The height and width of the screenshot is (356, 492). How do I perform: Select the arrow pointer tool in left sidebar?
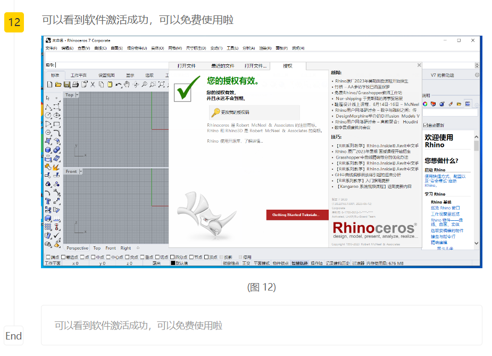pyautogui.click(x=48, y=98)
